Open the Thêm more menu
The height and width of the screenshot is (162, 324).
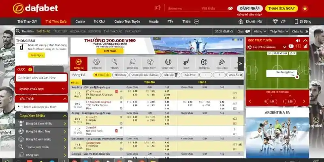point(190,21)
